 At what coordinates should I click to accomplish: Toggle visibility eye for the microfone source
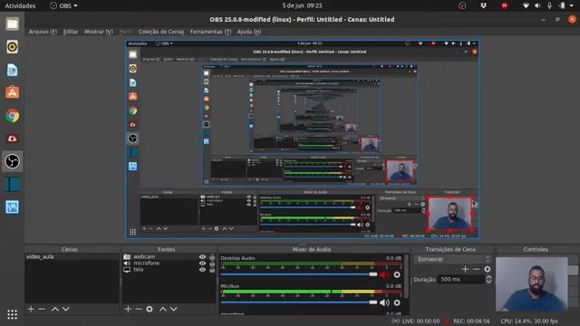(202, 264)
